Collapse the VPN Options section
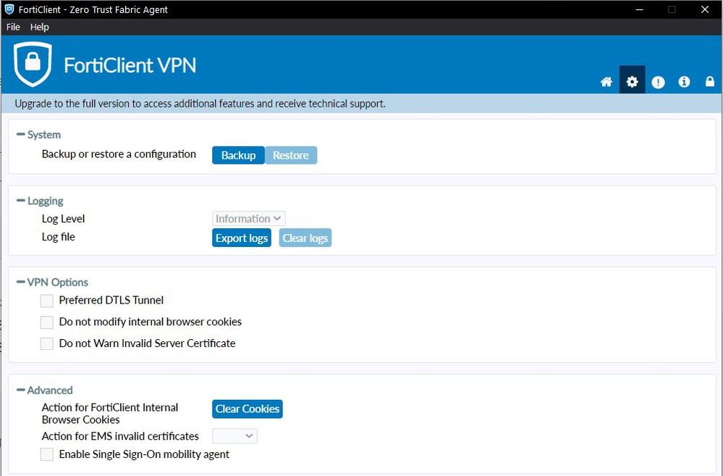 pyautogui.click(x=21, y=283)
